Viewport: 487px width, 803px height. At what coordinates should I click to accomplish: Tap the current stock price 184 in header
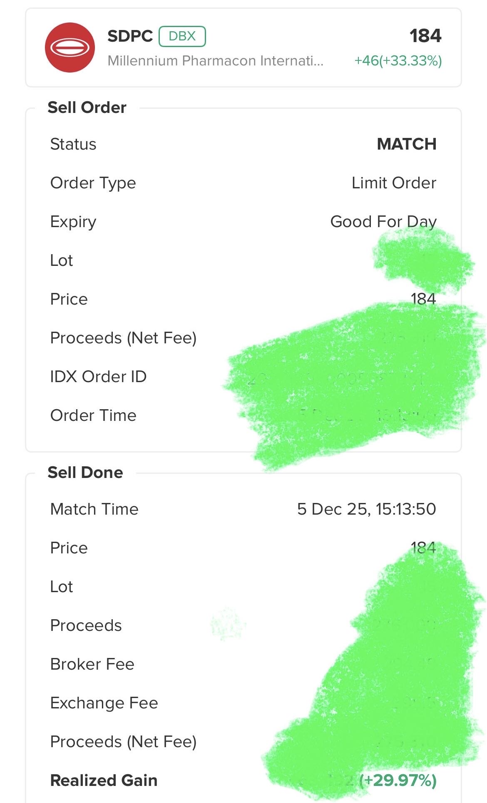pos(425,36)
